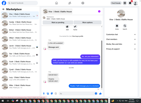
Task: Select the Viva conversation in list
Action: 20,15
